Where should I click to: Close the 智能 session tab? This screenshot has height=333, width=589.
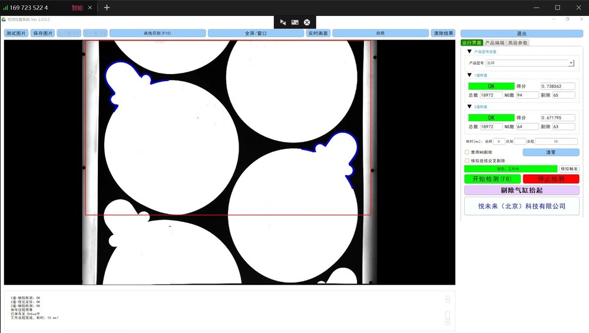pyautogui.click(x=90, y=8)
